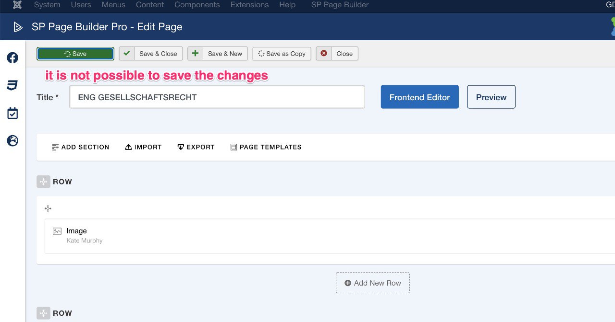Click Add New Row
The image size is (615, 322).
click(372, 283)
